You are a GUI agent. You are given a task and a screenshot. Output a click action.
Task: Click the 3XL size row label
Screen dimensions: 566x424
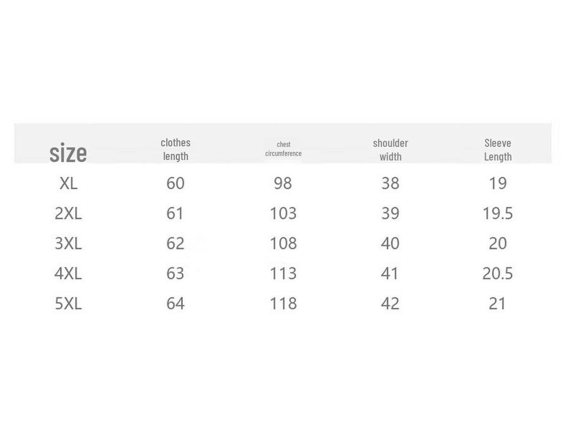(68, 243)
